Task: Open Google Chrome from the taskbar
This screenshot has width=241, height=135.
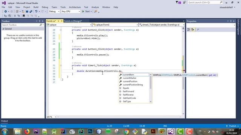Action: [126, 132]
